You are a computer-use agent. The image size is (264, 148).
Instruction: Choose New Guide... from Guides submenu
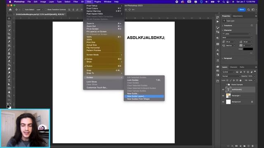click(144, 94)
